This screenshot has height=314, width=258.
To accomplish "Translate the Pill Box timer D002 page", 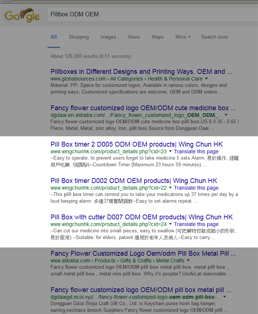I will coord(196,188).
